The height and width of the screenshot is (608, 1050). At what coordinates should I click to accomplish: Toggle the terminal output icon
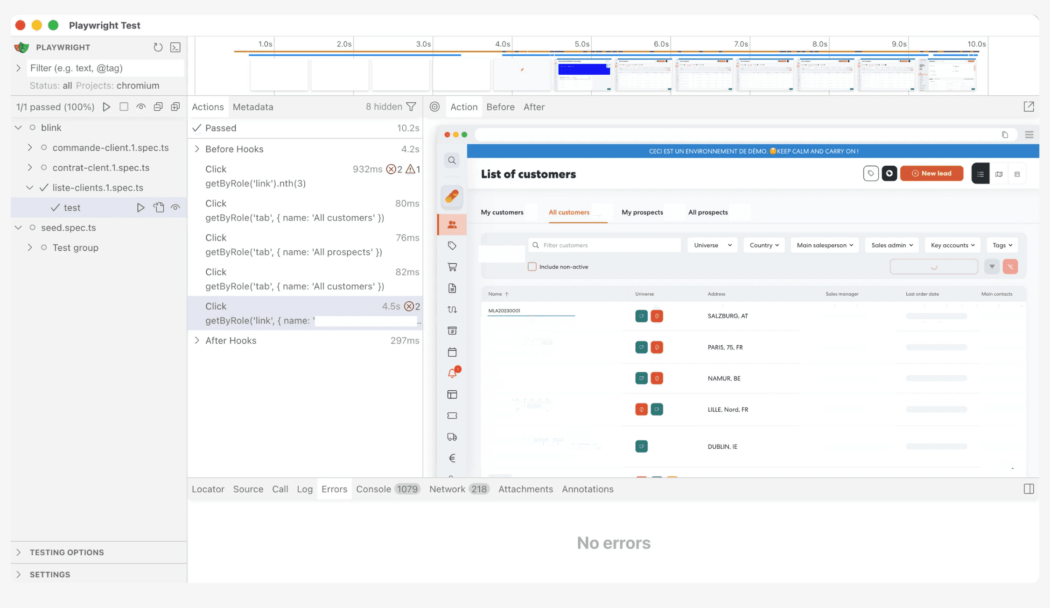coord(175,47)
